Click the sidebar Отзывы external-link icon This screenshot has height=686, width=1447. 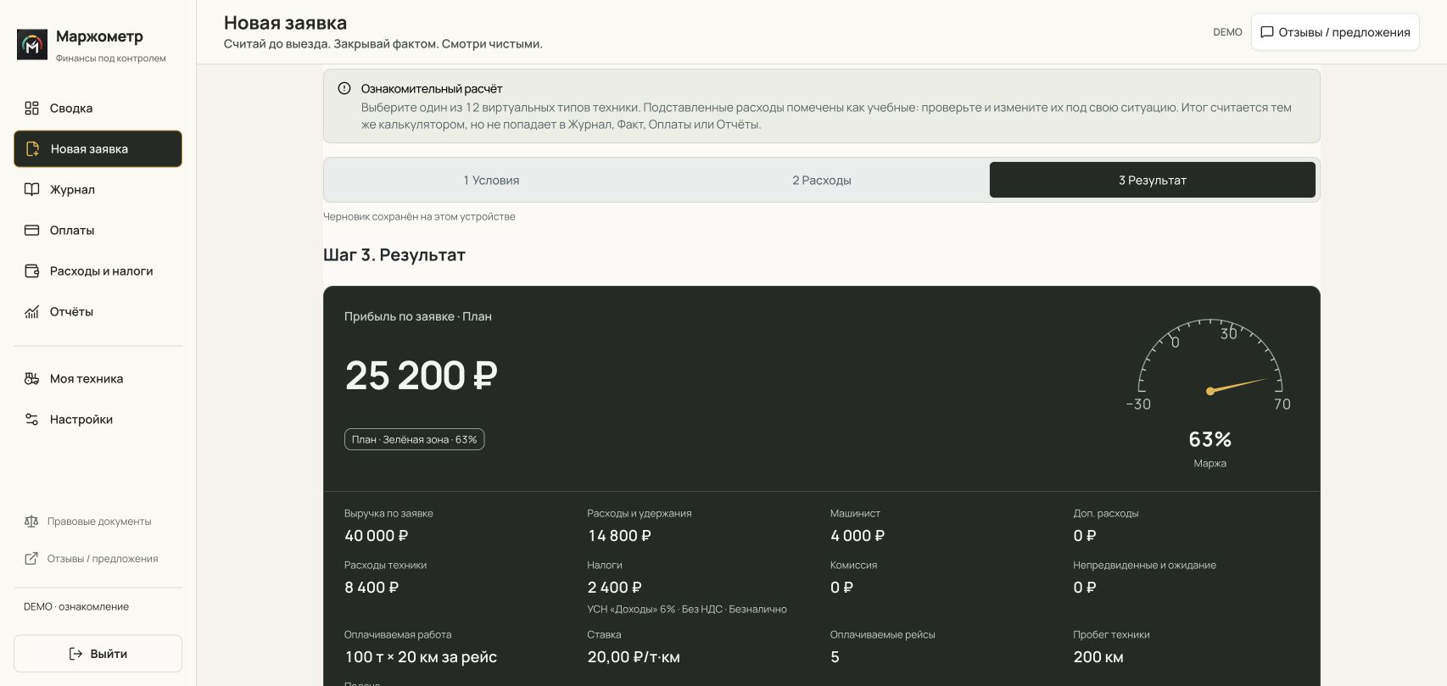pos(31,559)
